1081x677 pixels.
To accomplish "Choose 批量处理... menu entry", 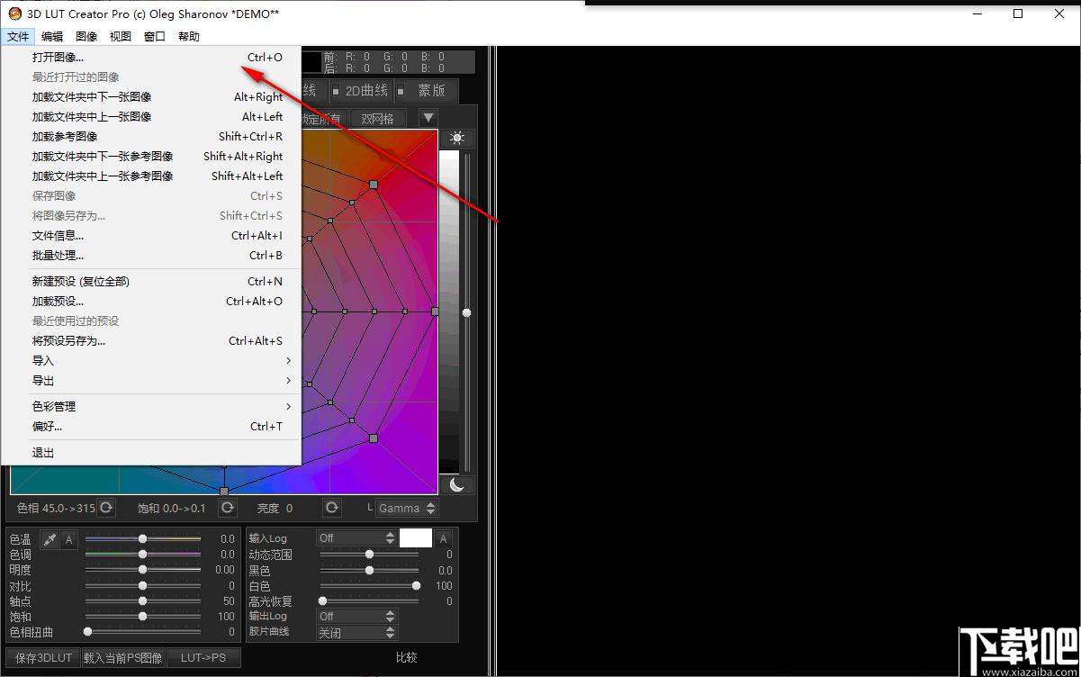I will point(151,255).
